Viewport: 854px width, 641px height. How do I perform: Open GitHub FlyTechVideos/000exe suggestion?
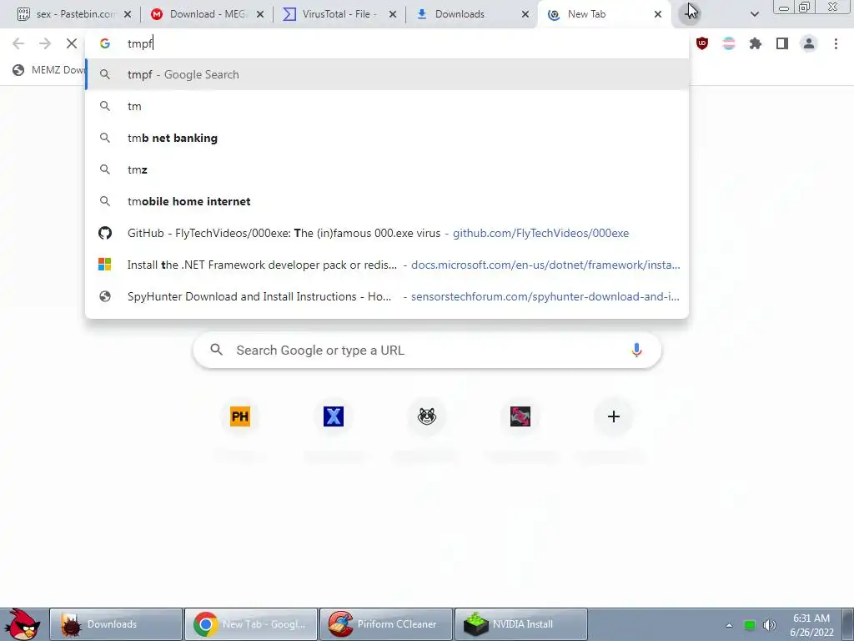tap(387, 234)
